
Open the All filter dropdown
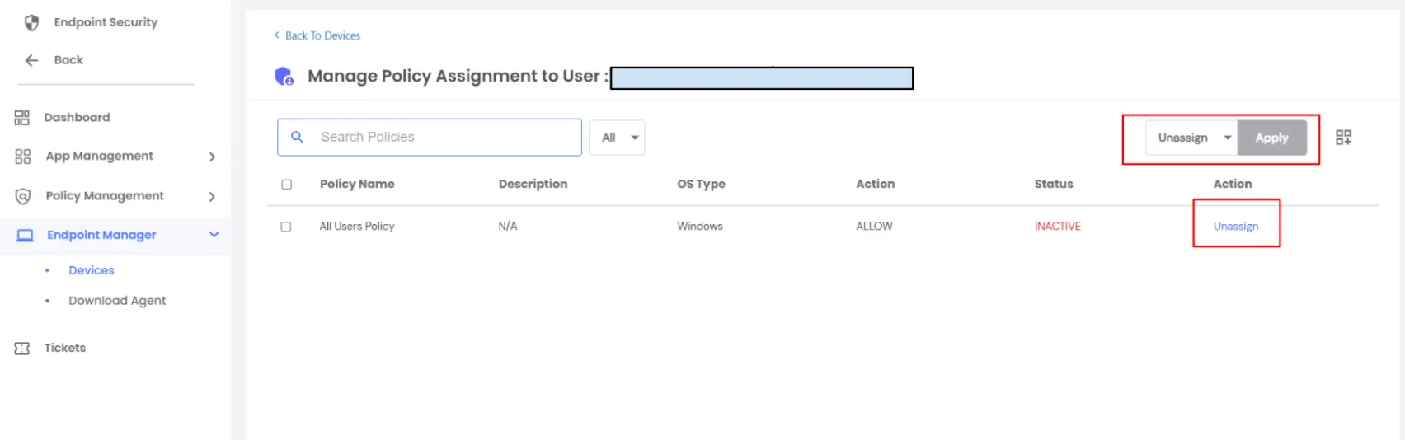pyautogui.click(x=617, y=138)
